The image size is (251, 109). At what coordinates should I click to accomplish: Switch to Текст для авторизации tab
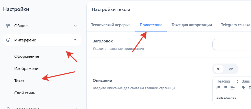click(192, 25)
